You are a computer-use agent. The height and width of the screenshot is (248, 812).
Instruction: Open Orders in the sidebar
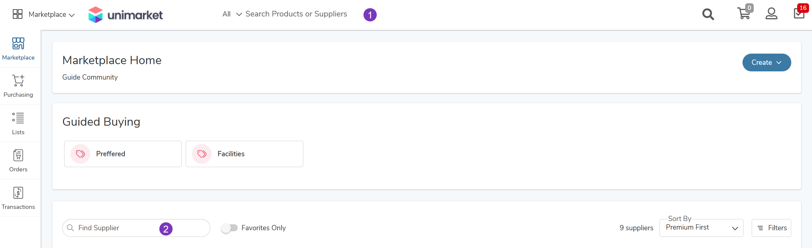pos(18,161)
